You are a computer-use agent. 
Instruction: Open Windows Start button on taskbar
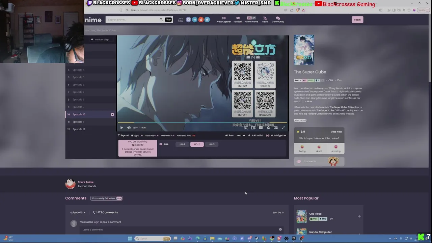click(130, 239)
